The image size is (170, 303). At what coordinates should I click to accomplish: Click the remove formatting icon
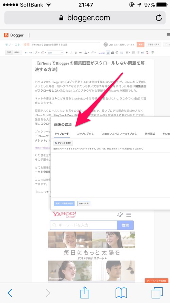click(148, 52)
